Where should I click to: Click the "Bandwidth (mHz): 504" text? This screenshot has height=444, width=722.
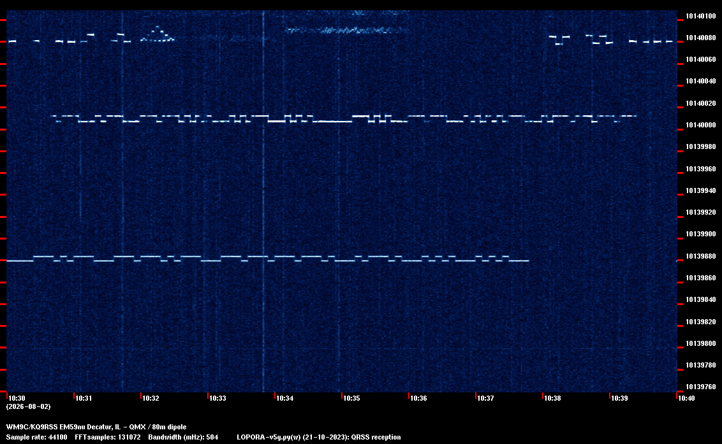(x=183, y=437)
